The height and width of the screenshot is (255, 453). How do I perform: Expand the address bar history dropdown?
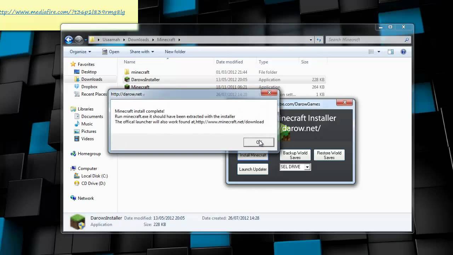coord(311,40)
